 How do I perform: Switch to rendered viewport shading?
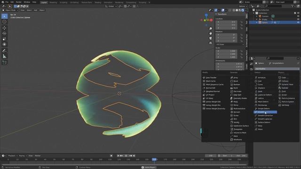click(243, 10)
